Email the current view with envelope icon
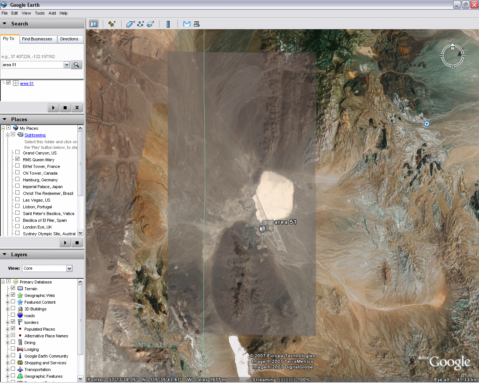The height and width of the screenshot is (383, 479). (x=187, y=24)
